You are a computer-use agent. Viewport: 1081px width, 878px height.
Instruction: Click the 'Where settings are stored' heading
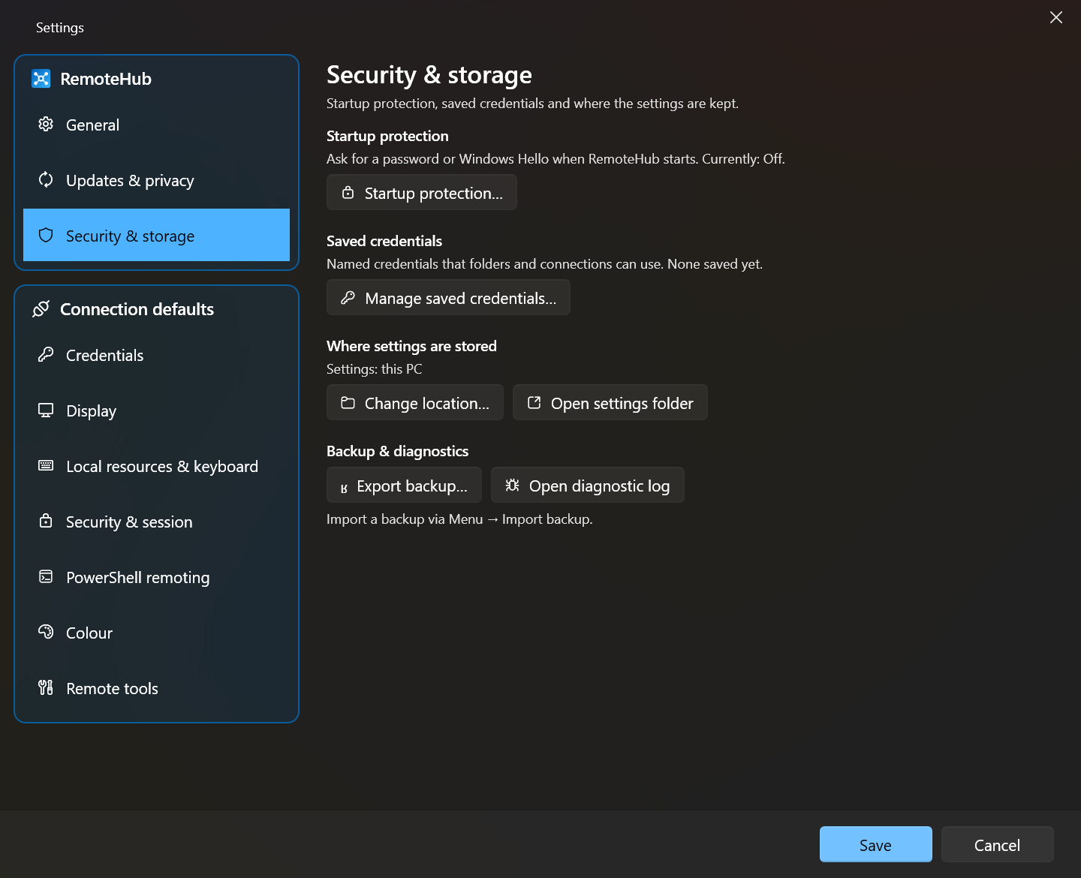pyautogui.click(x=411, y=346)
